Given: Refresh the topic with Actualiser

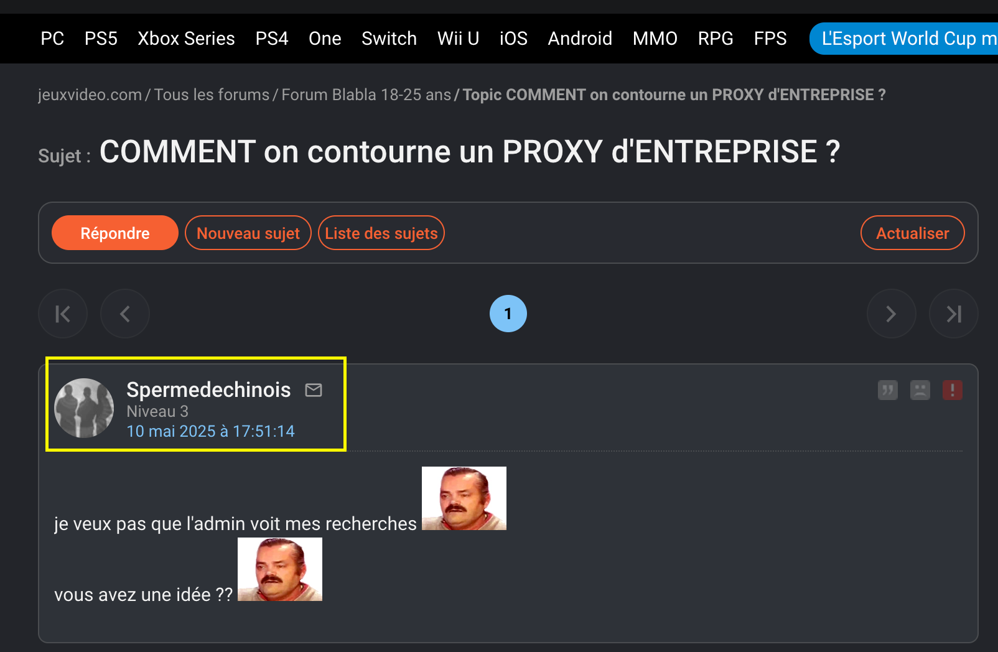Looking at the screenshot, I should point(913,233).
